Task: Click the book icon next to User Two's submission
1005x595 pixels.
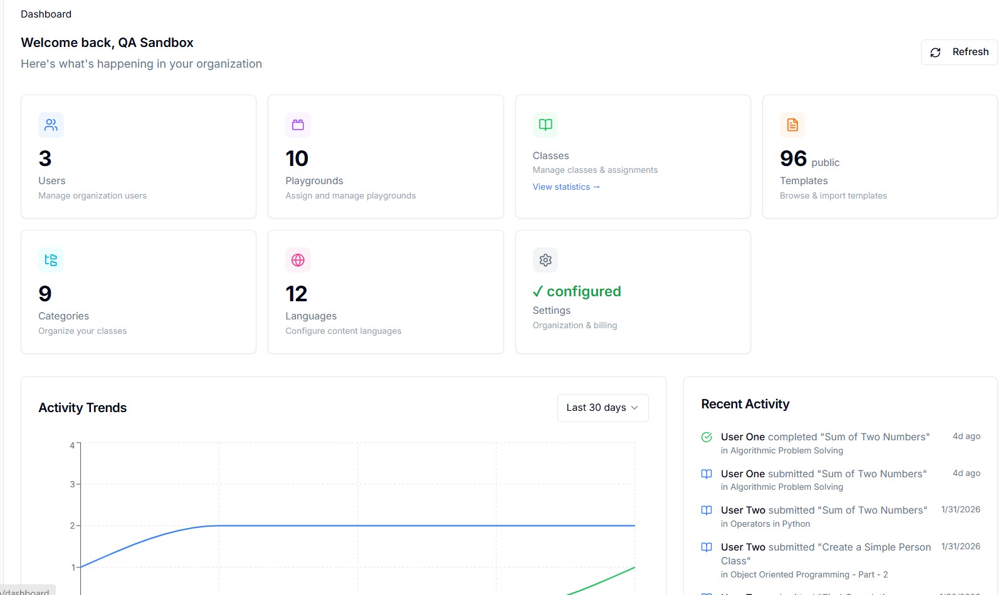Action: click(707, 510)
